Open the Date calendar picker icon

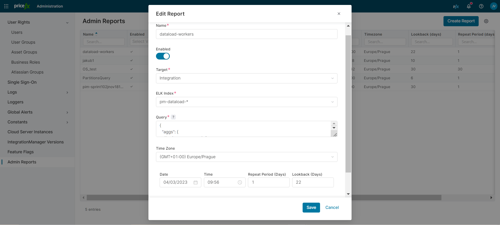point(196,183)
